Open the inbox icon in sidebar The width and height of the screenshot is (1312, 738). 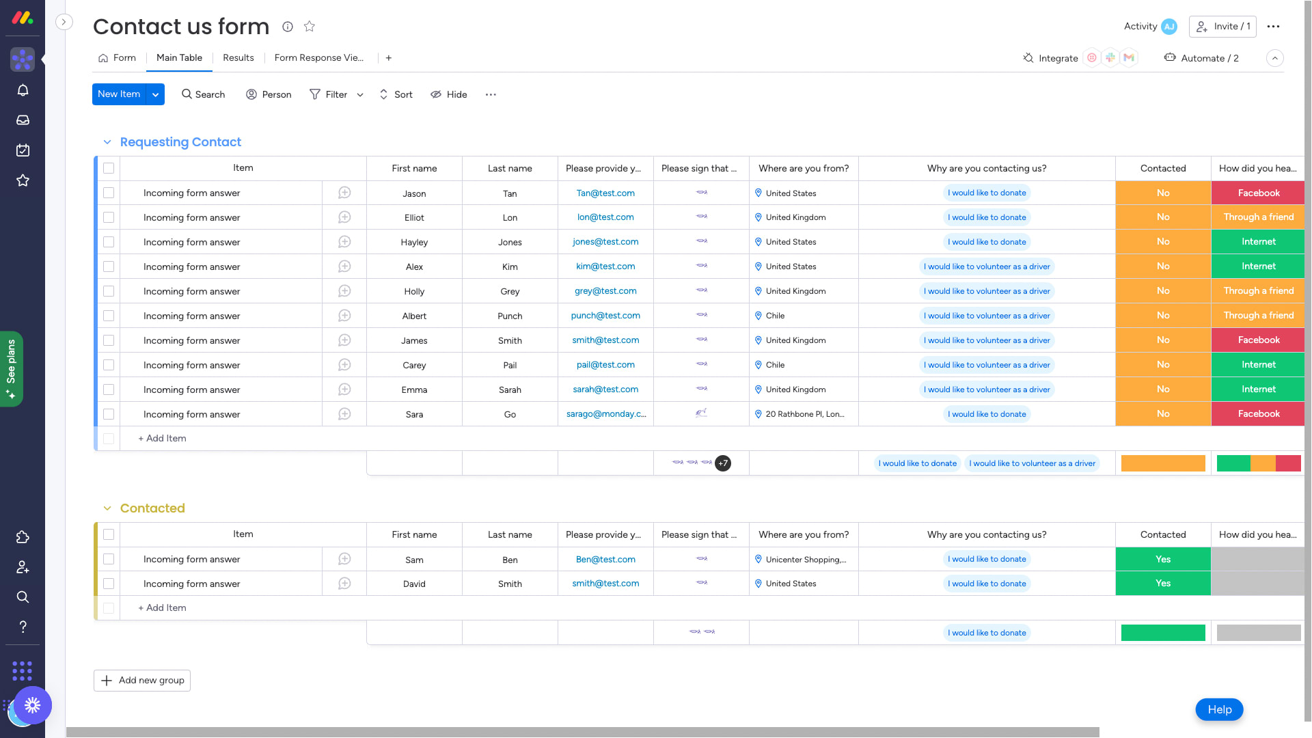(x=23, y=120)
